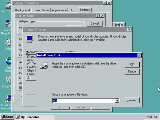The width and height of the screenshot is (160, 120).
Task: Switch to the Appearance tab
Action: 59,10
